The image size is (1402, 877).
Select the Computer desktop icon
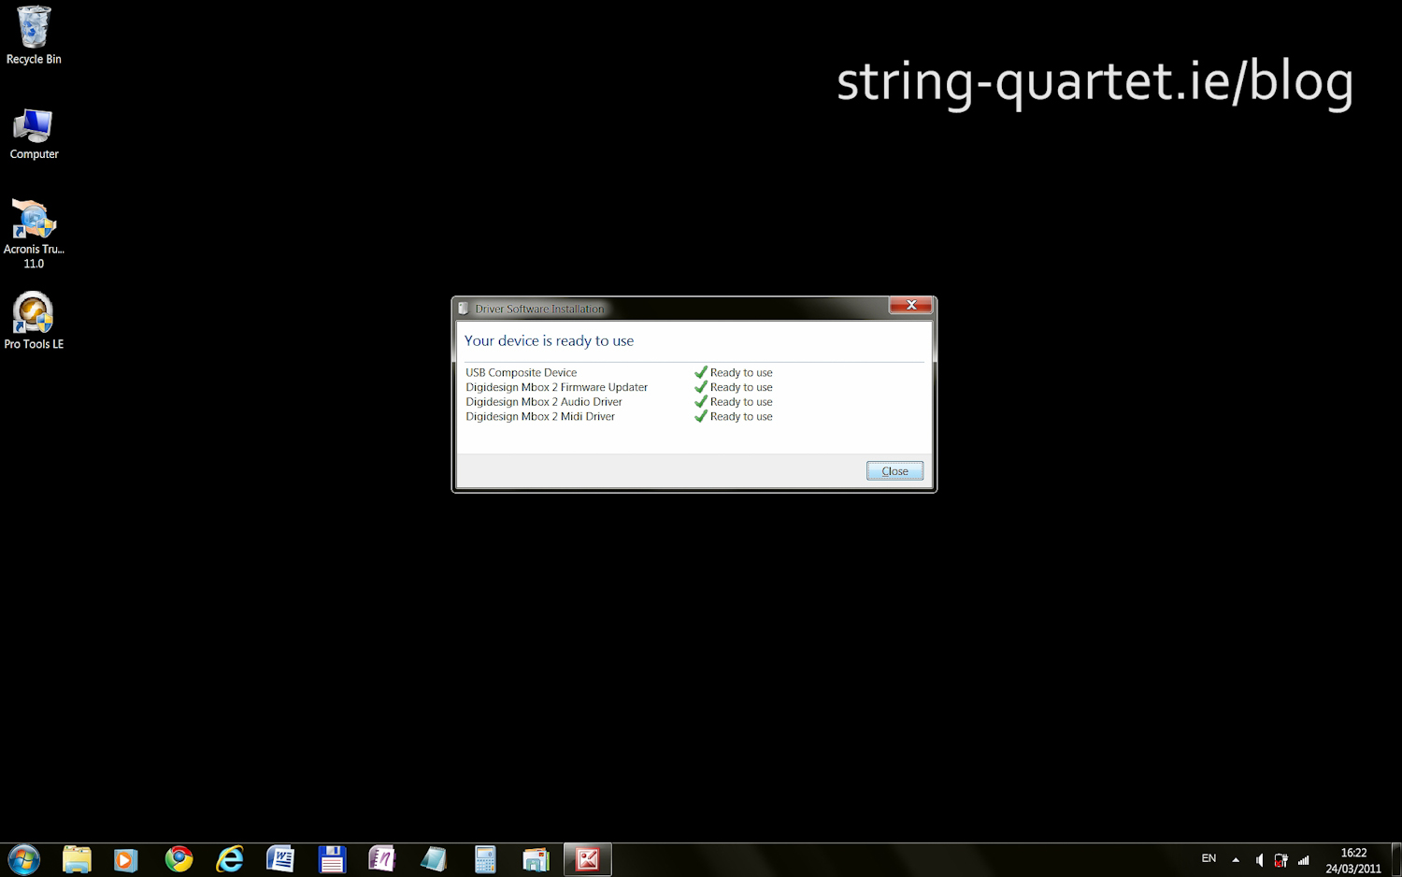click(x=34, y=134)
